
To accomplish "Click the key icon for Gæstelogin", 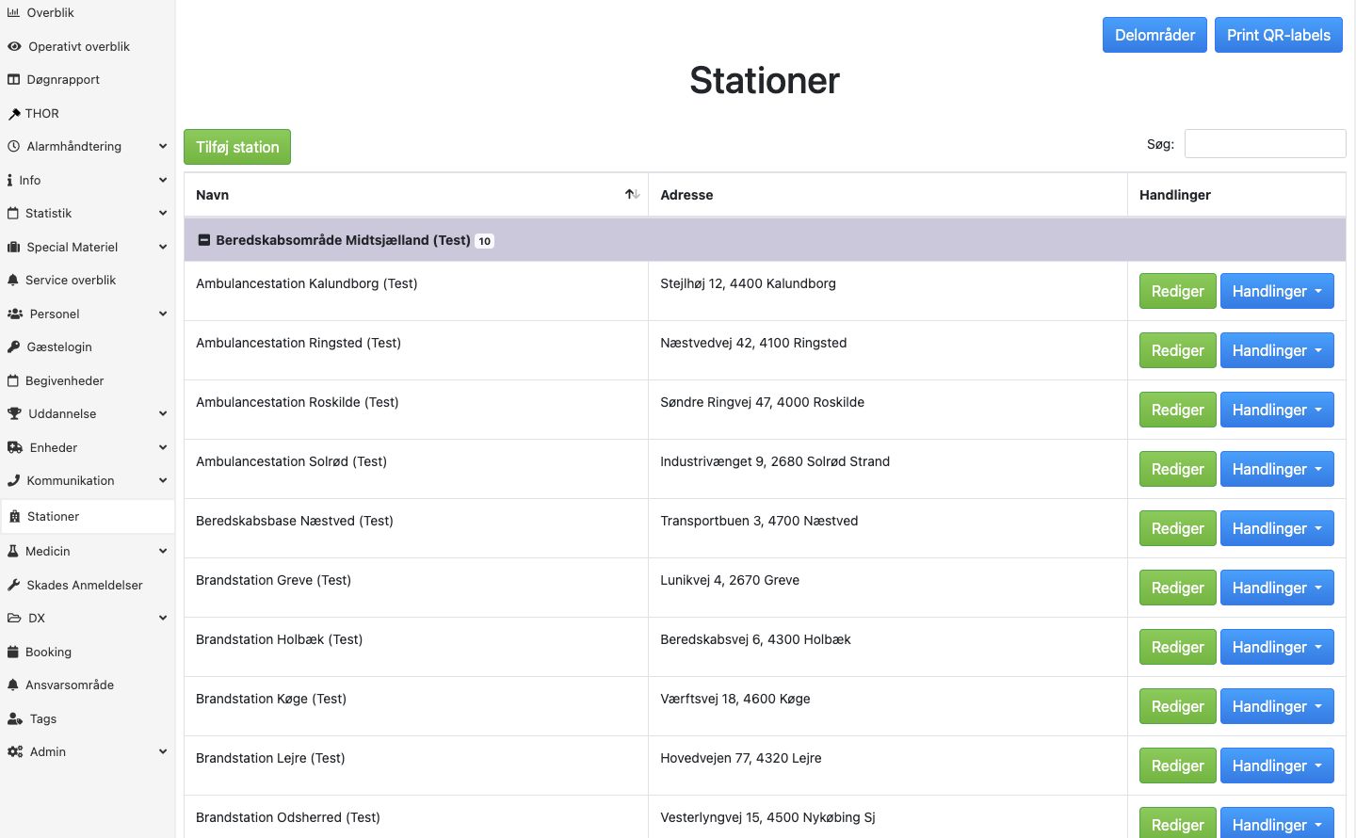I will point(13,347).
